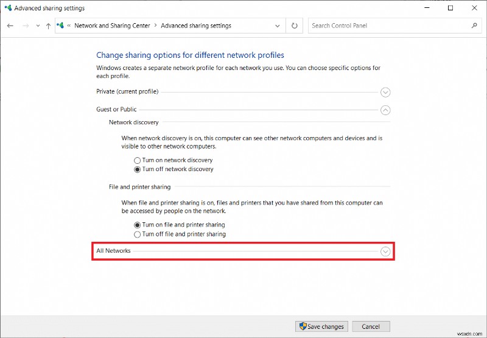Image resolution: width=487 pixels, height=338 pixels.
Task: Click the Private (current profile) label
Action: point(127,91)
